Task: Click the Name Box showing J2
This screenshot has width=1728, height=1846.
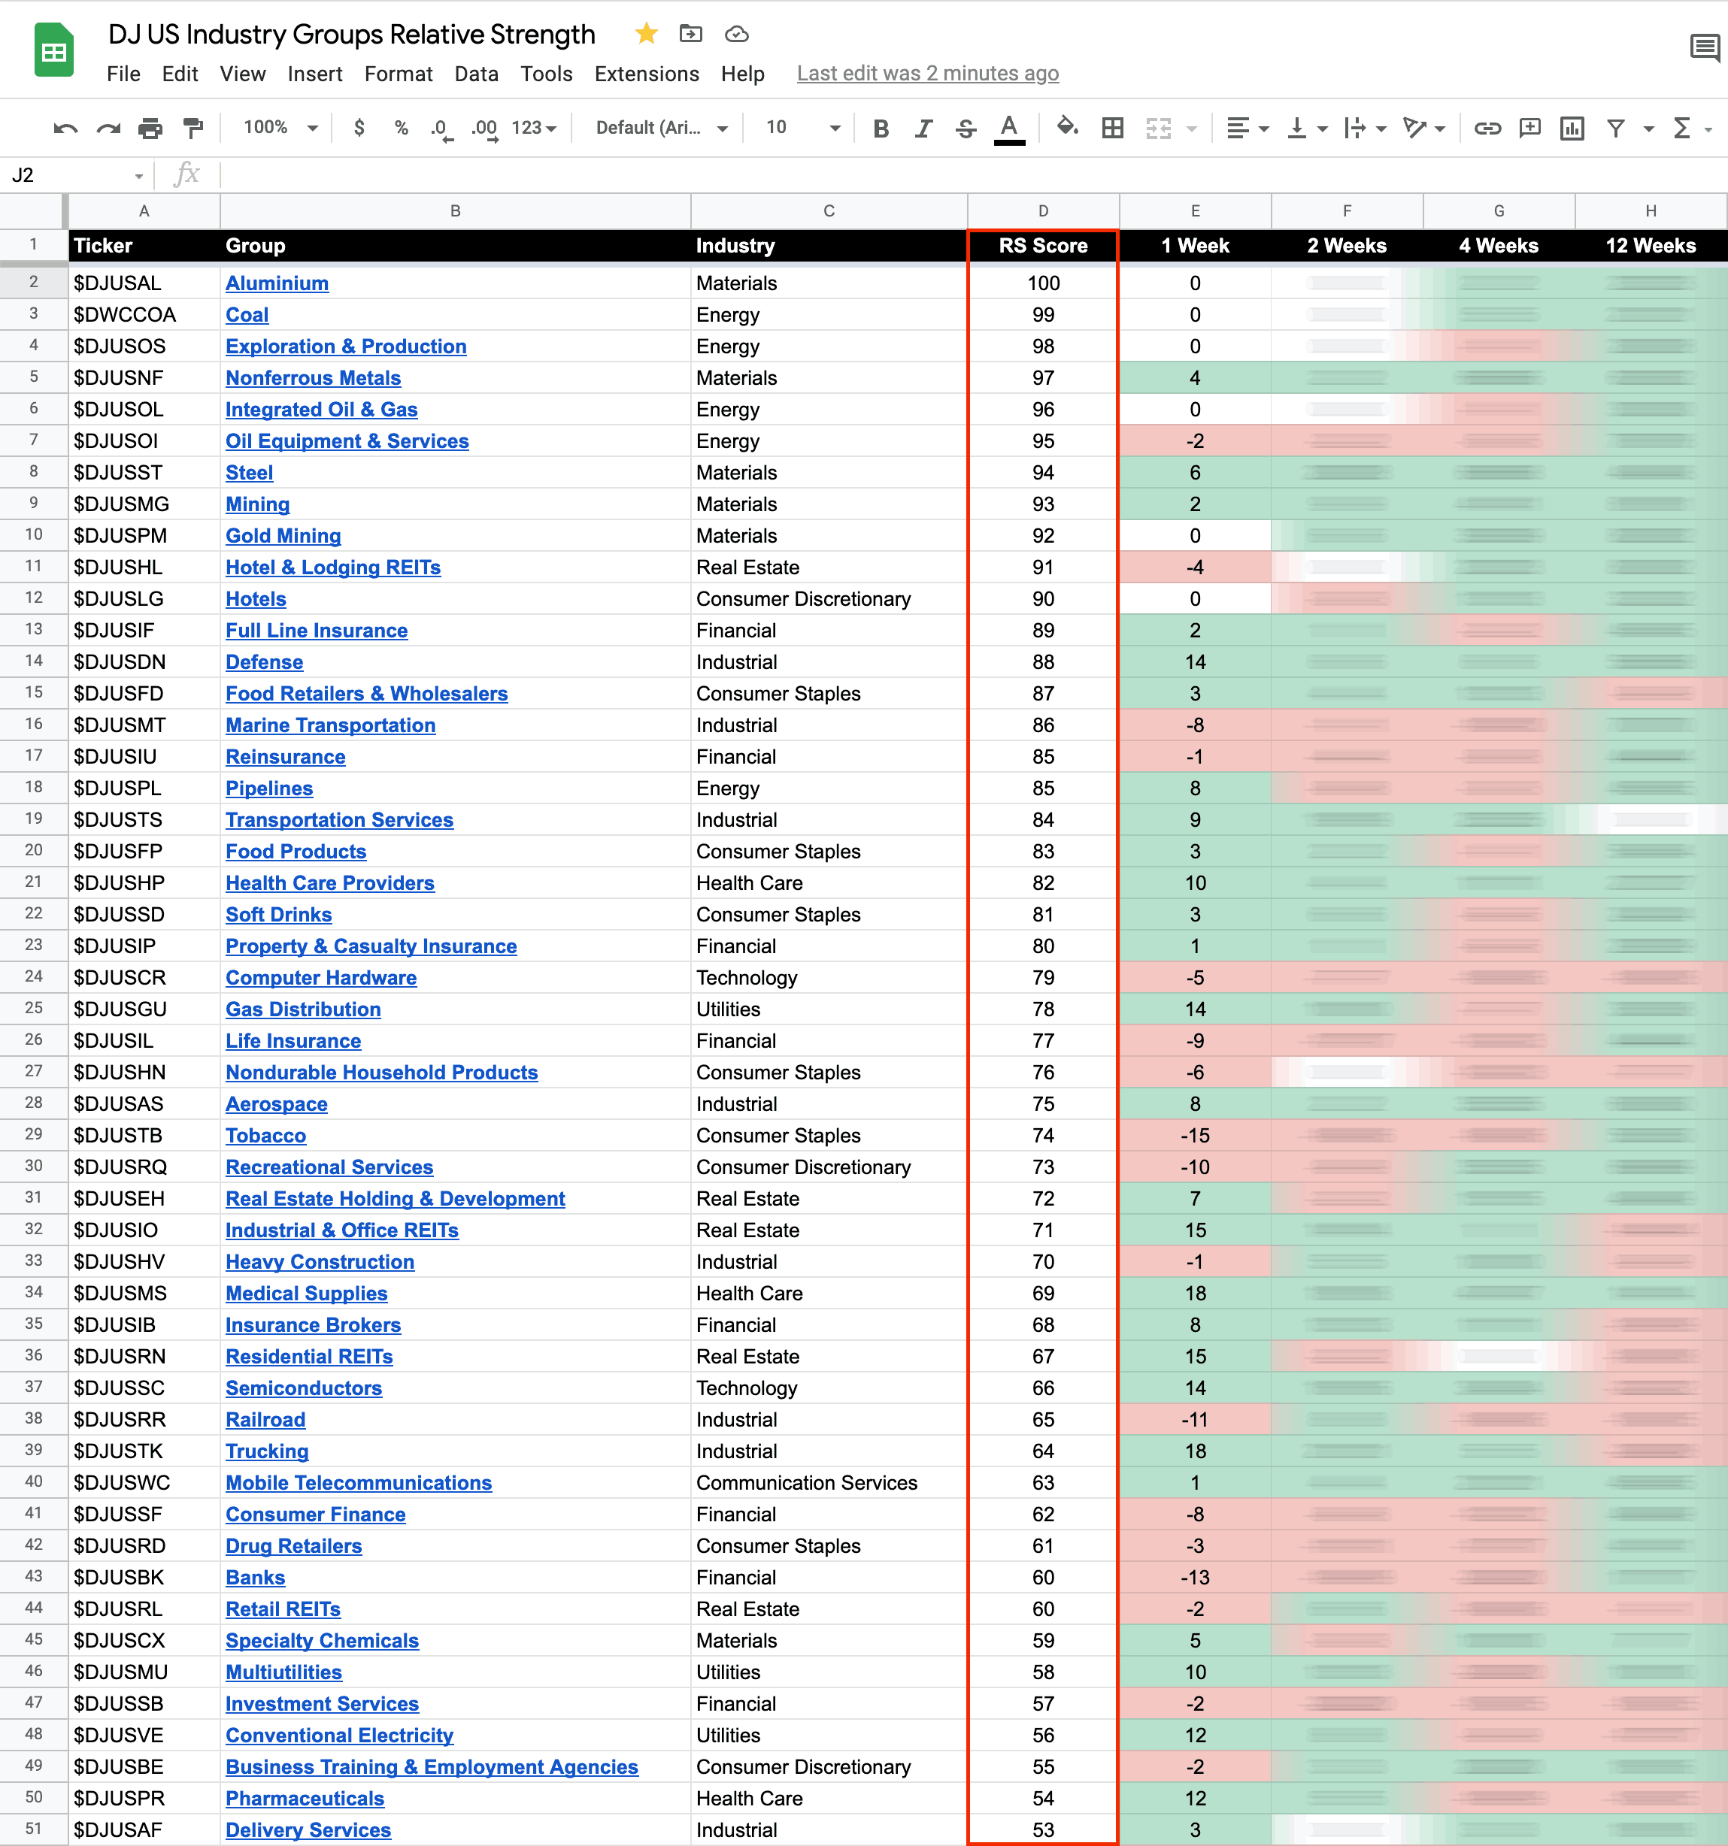Action: click(x=76, y=174)
